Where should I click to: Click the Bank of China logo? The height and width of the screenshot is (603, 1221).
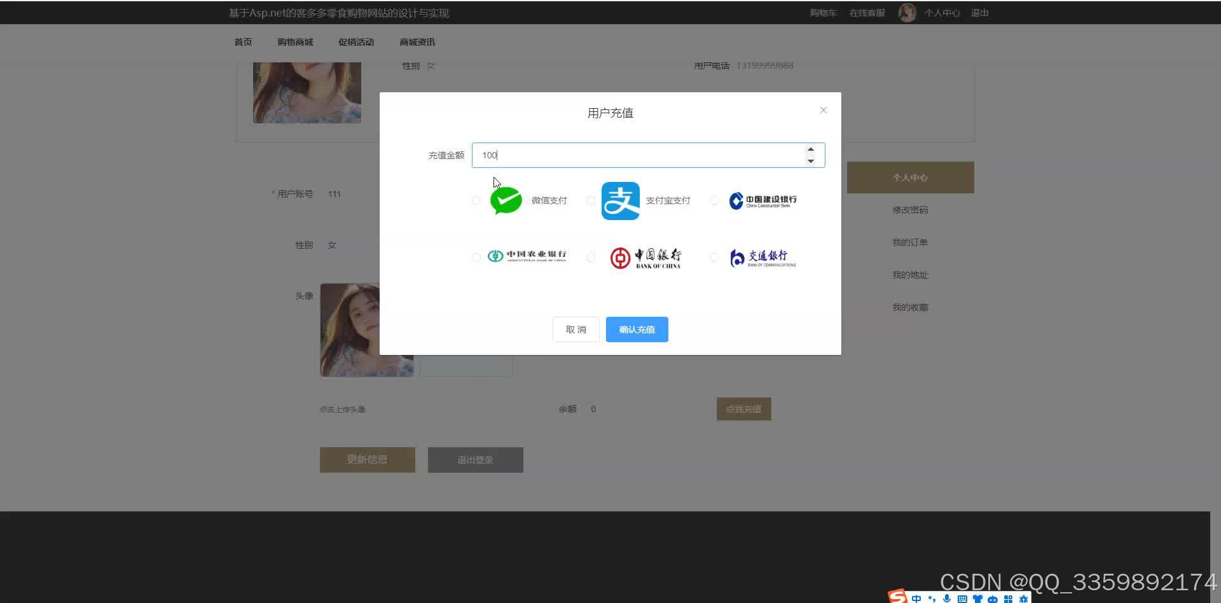[645, 258]
